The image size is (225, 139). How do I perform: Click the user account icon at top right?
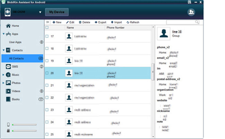(191, 12)
